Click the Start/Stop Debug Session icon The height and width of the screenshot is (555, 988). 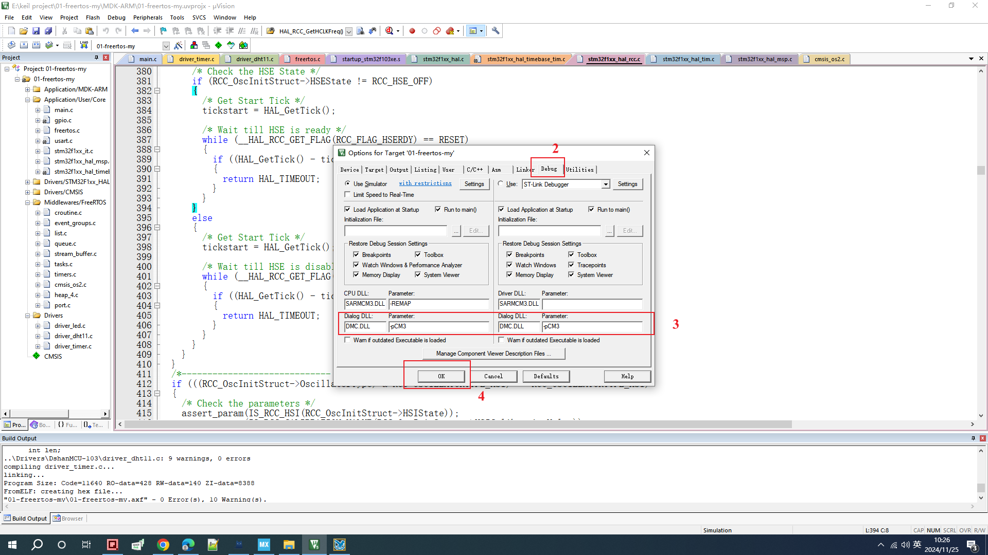click(x=390, y=31)
